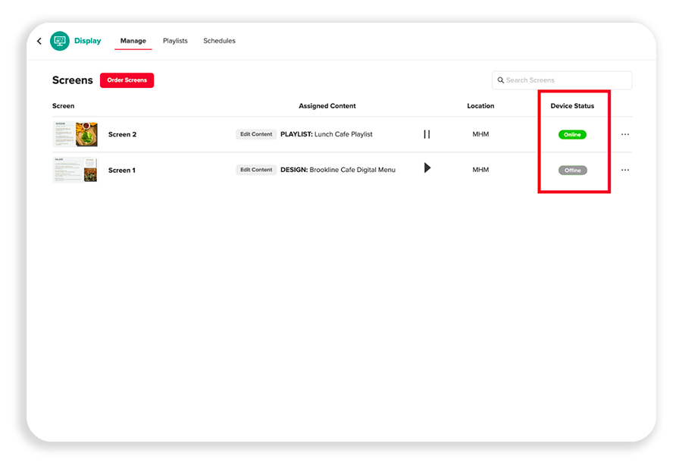
Task: Click MHM location for Screen 2
Action: 480,134
